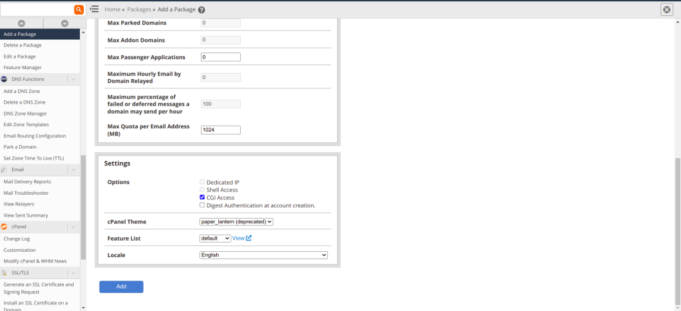Click the expand-all down arrow icon
681x311 pixels.
pos(65,23)
